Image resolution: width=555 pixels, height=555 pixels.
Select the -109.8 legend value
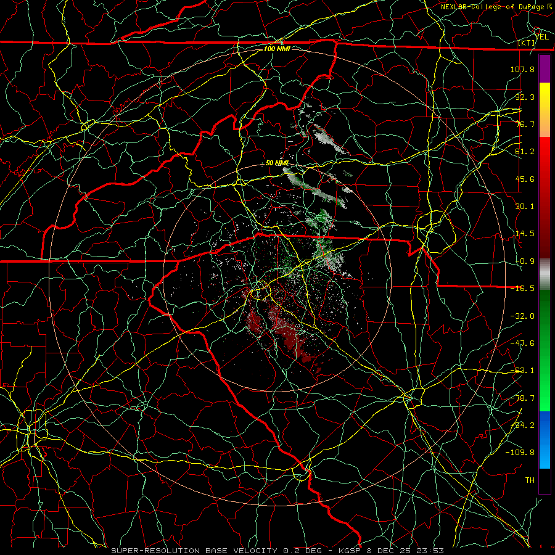click(x=520, y=453)
